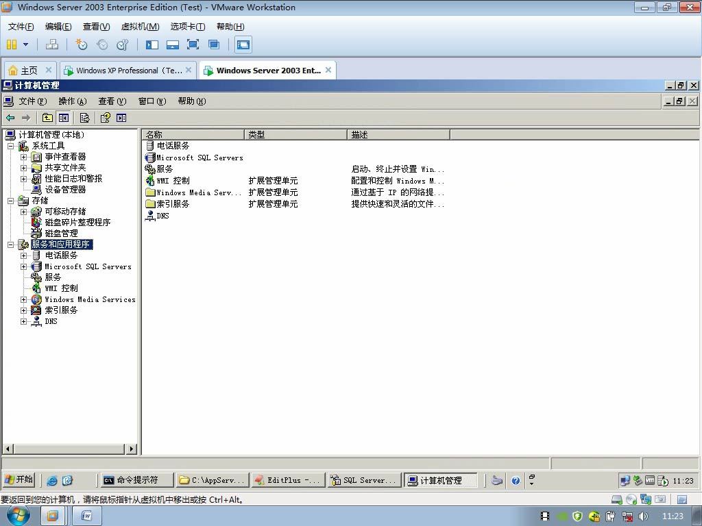The height and width of the screenshot is (526, 702).
Task: Switch to 命令提示符 taskbar button
Action: [136, 480]
